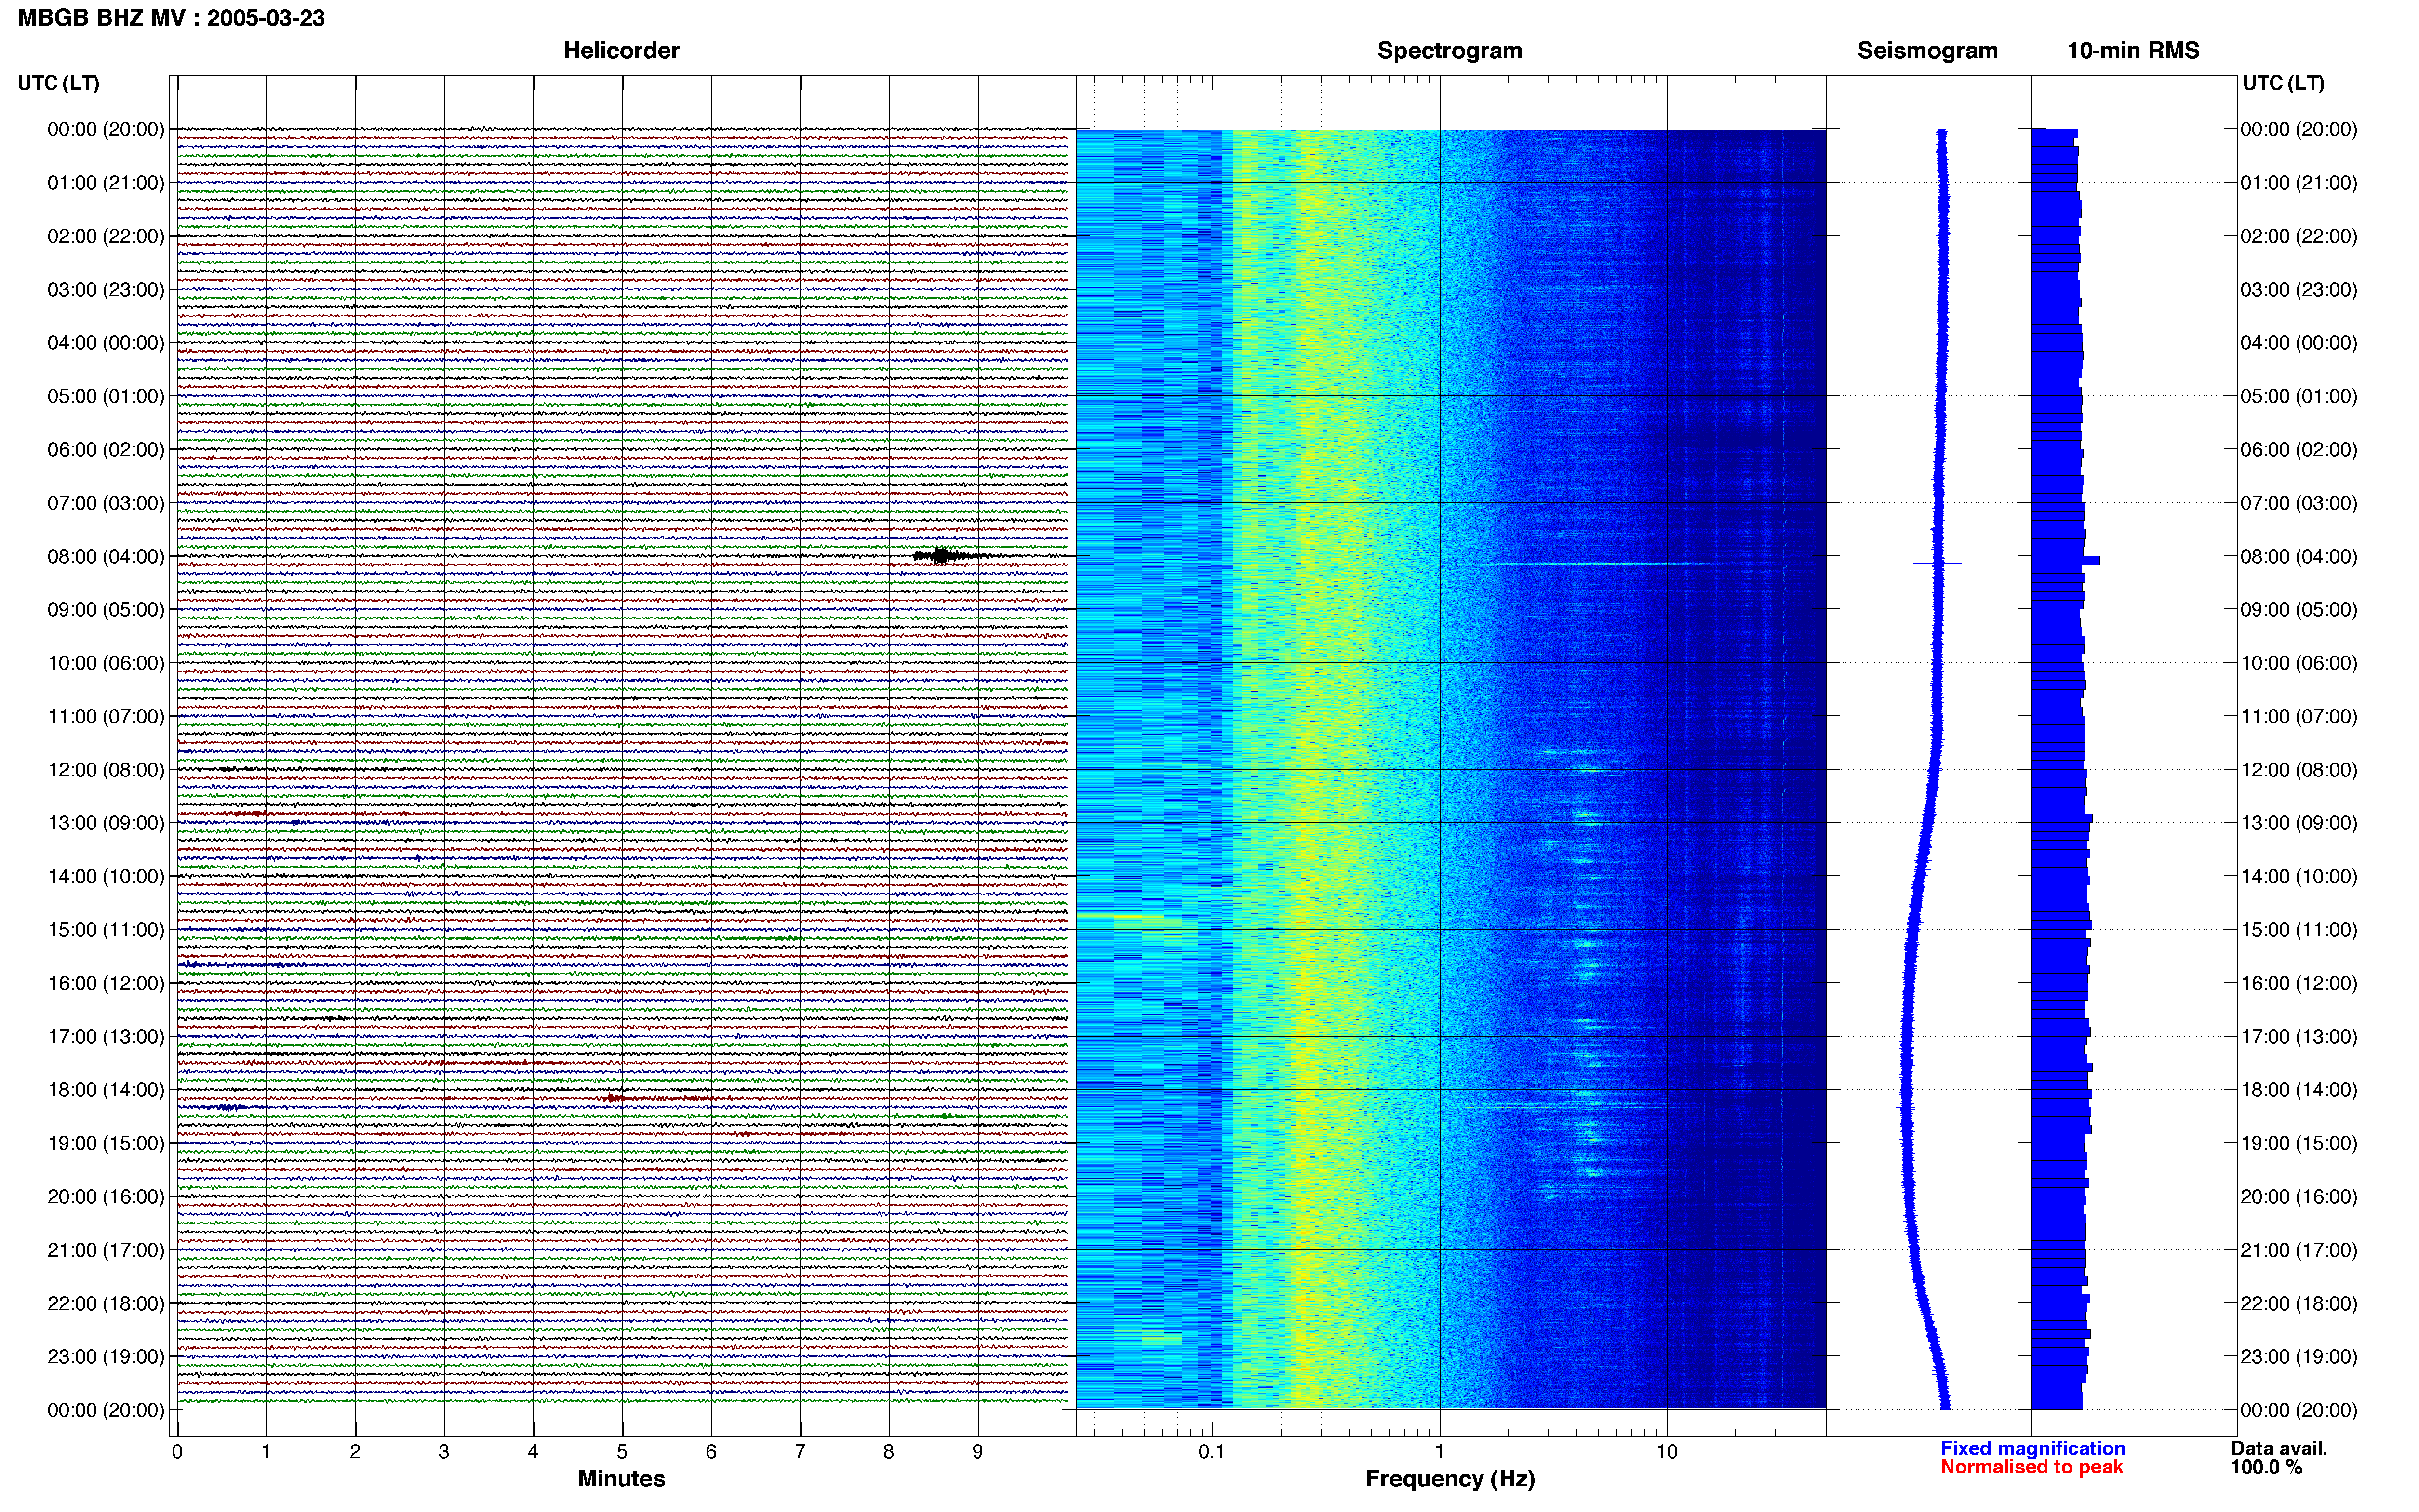Select the 'Spectrogram' panel heading
The width and height of the screenshot is (2419, 1512).
pos(1450,51)
